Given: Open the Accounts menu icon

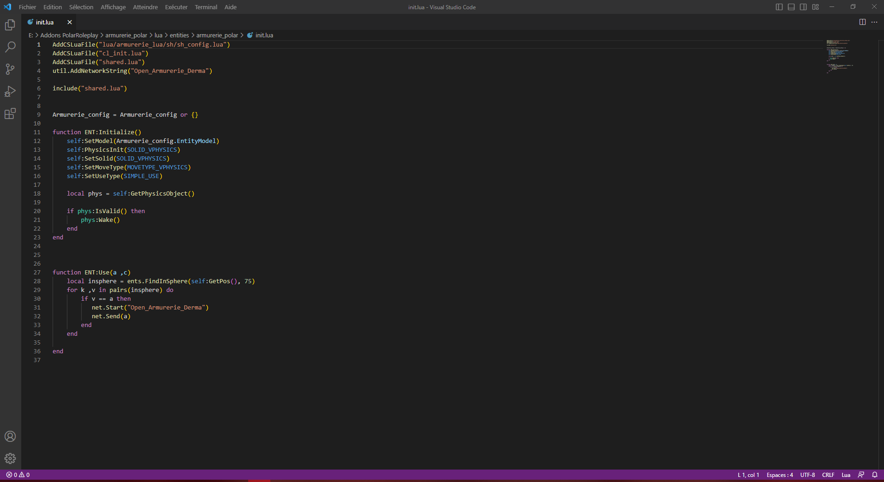Looking at the screenshot, I should click(x=10, y=436).
